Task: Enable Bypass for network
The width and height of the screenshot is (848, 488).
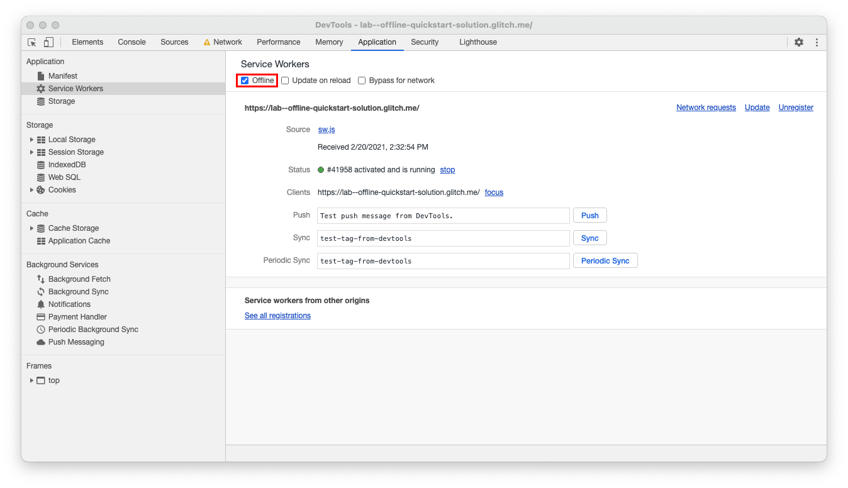Action: 362,80
